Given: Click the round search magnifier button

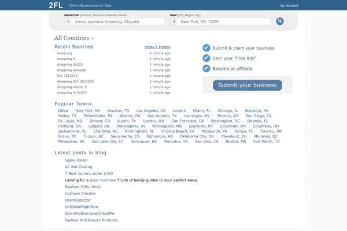Looking at the screenshot, I should [280, 21].
